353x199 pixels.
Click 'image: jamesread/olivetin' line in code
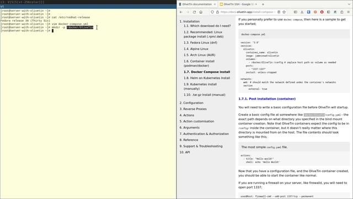[x=263, y=56]
